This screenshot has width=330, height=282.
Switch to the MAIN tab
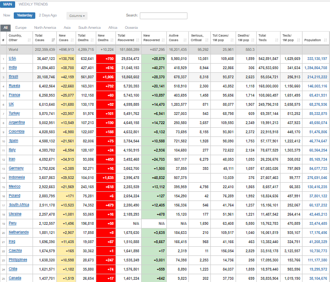coord(8,4)
